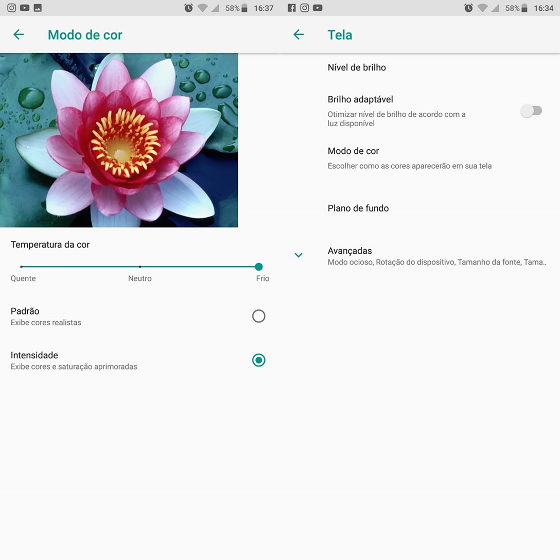The width and height of the screenshot is (560, 560).
Task: Toggle Brilho adaptável switch
Action: point(531,111)
